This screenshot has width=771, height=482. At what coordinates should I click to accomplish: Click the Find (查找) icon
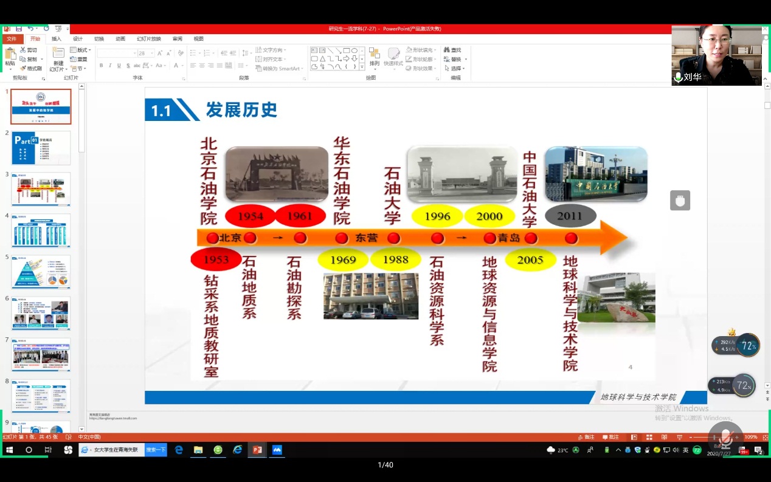click(x=452, y=50)
